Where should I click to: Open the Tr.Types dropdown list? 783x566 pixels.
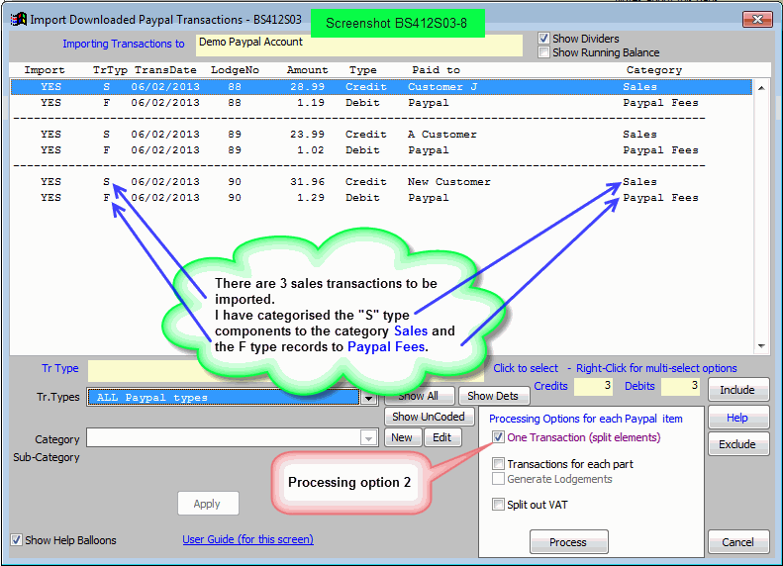click(368, 398)
